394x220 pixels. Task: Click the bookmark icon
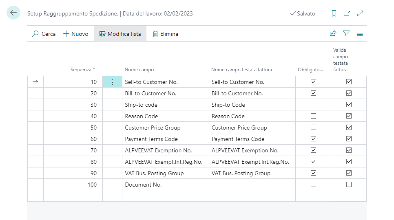[334, 13]
